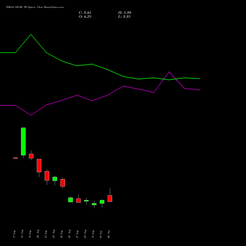This screenshot has width=246, height=246.
Task: Click the '28 Aug' date axis label
Action: [85, 234]
